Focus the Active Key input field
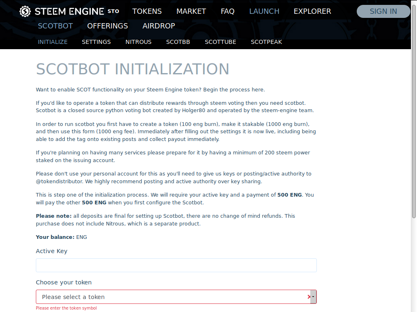The height and width of the screenshot is (312, 417). tap(176, 265)
